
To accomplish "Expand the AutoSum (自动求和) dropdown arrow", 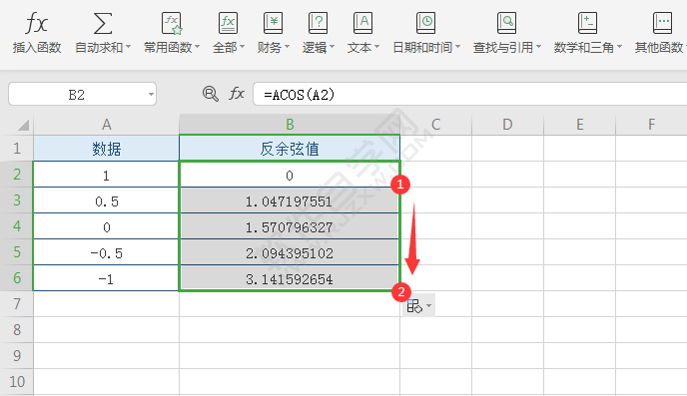I will tap(129, 46).
